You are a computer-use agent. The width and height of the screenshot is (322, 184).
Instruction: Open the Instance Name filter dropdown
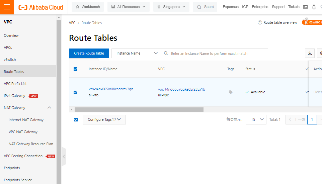tap(136, 53)
